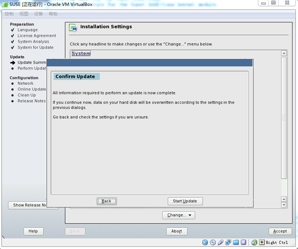Click the SUSE VirtualBox title bar icon
298x249 pixels.
tap(5, 4)
